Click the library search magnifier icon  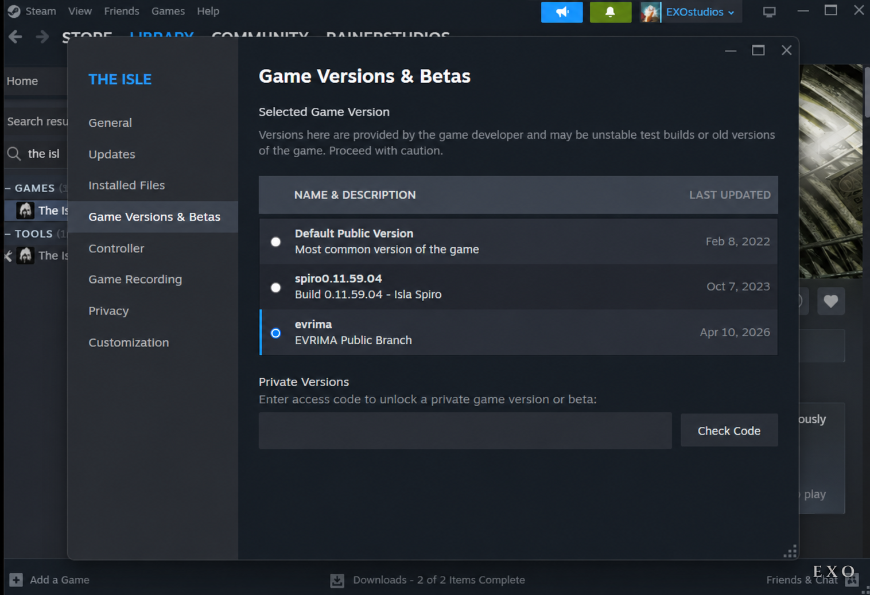[14, 154]
